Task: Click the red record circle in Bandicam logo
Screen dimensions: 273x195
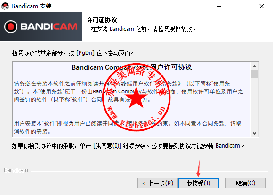Action: [x=11, y=27]
